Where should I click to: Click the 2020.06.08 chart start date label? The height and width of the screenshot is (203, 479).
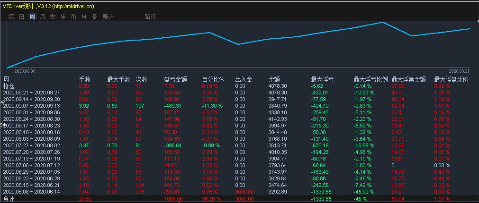tap(25, 71)
